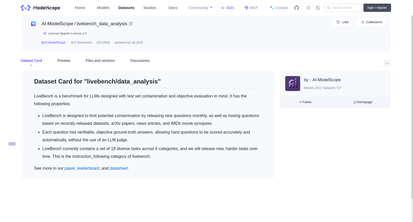Open the Civision link
This screenshot has height=222, width=413.
click(x=279, y=8)
